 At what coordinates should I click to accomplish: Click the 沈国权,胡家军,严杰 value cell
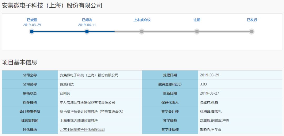pos(240,121)
